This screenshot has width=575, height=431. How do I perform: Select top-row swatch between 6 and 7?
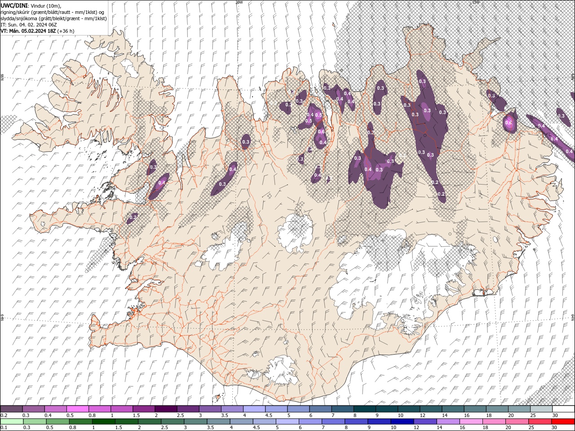pyautogui.click(x=320, y=409)
